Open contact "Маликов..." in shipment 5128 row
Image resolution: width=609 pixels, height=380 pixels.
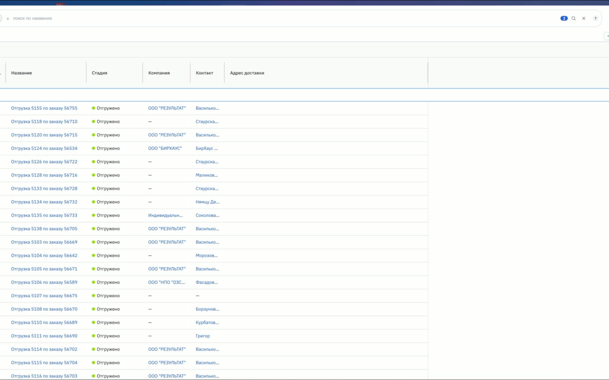(x=206, y=175)
